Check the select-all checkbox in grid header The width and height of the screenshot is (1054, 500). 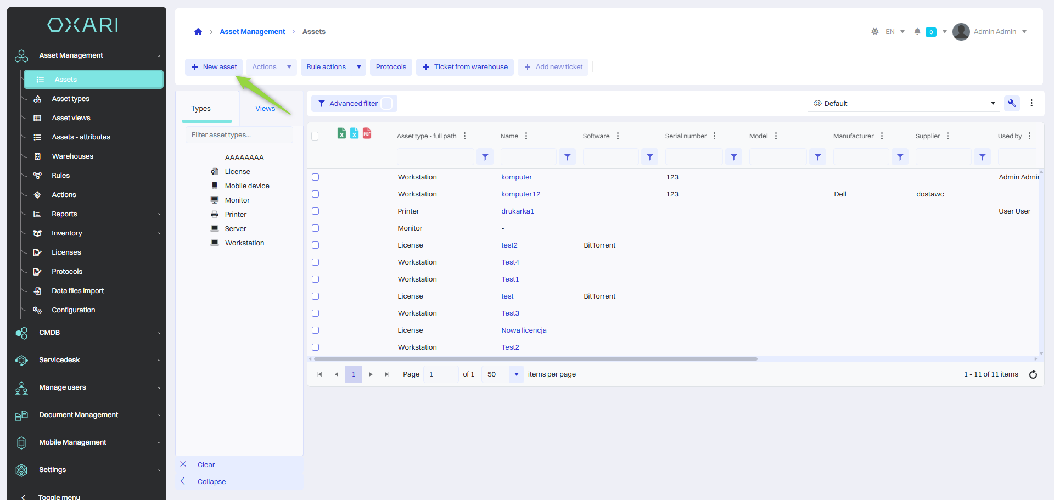click(315, 136)
